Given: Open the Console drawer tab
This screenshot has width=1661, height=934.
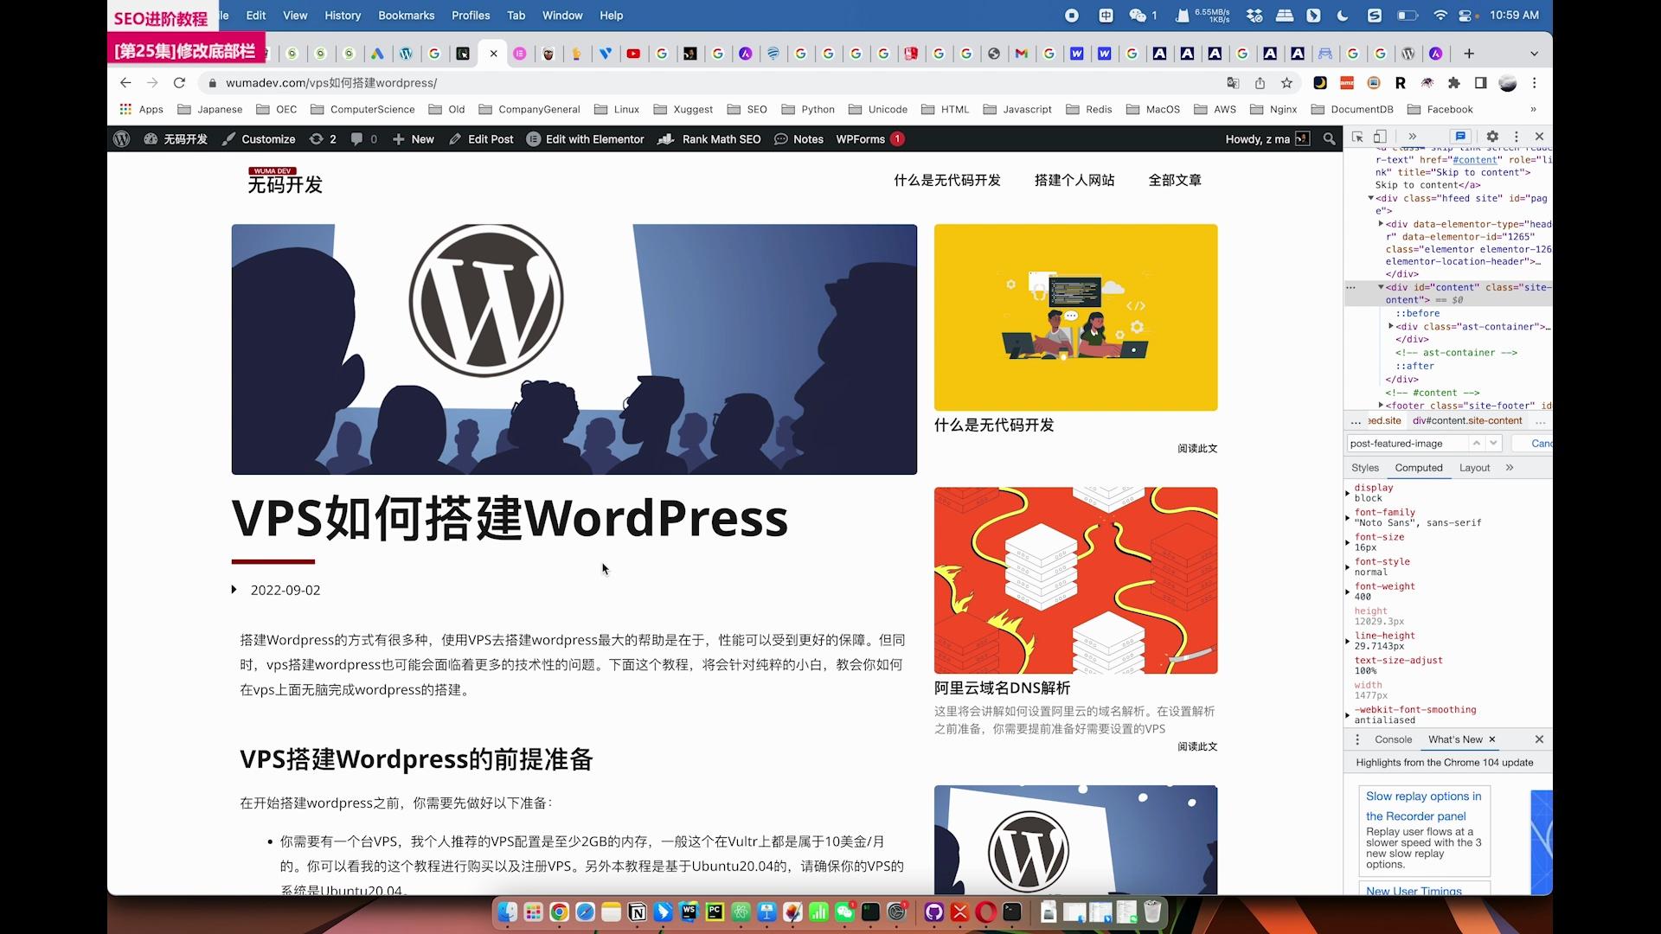Looking at the screenshot, I should click(x=1393, y=739).
